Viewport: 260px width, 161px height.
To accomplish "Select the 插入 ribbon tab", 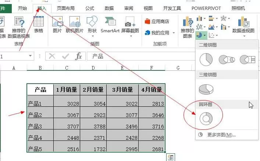I will [x=42, y=8].
